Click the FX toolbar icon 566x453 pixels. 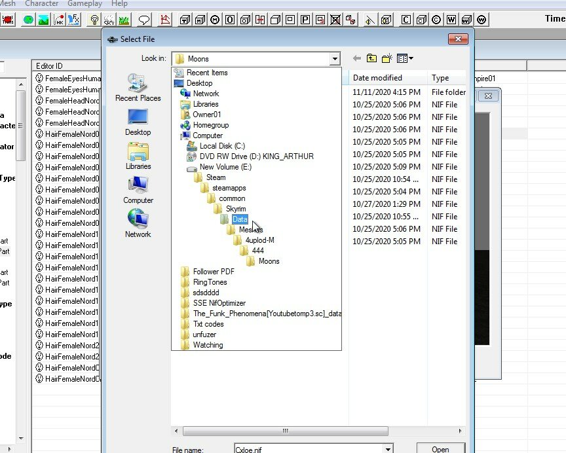pyautogui.click(x=73, y=20)
